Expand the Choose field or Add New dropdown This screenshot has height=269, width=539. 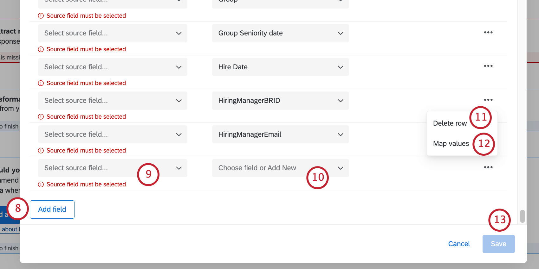[x=280, y=168]
